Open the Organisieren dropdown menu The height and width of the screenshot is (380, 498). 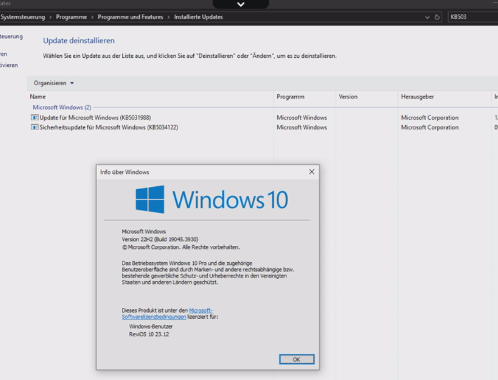pyautogui.click(x=53, y=83)
